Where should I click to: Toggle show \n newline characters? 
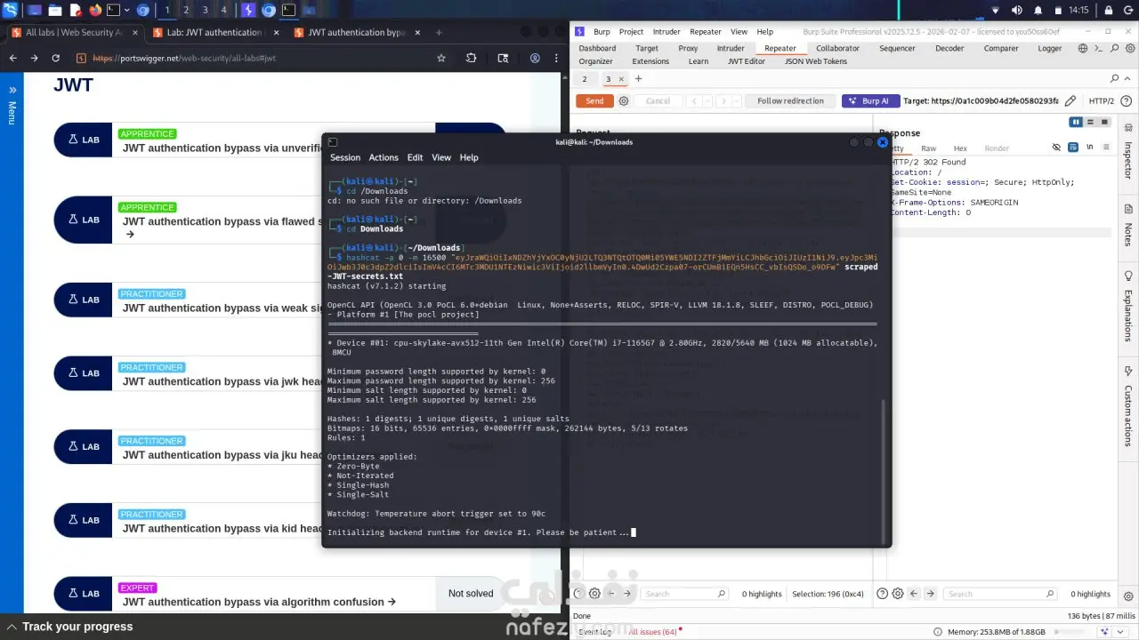[x=1088, y=148]
